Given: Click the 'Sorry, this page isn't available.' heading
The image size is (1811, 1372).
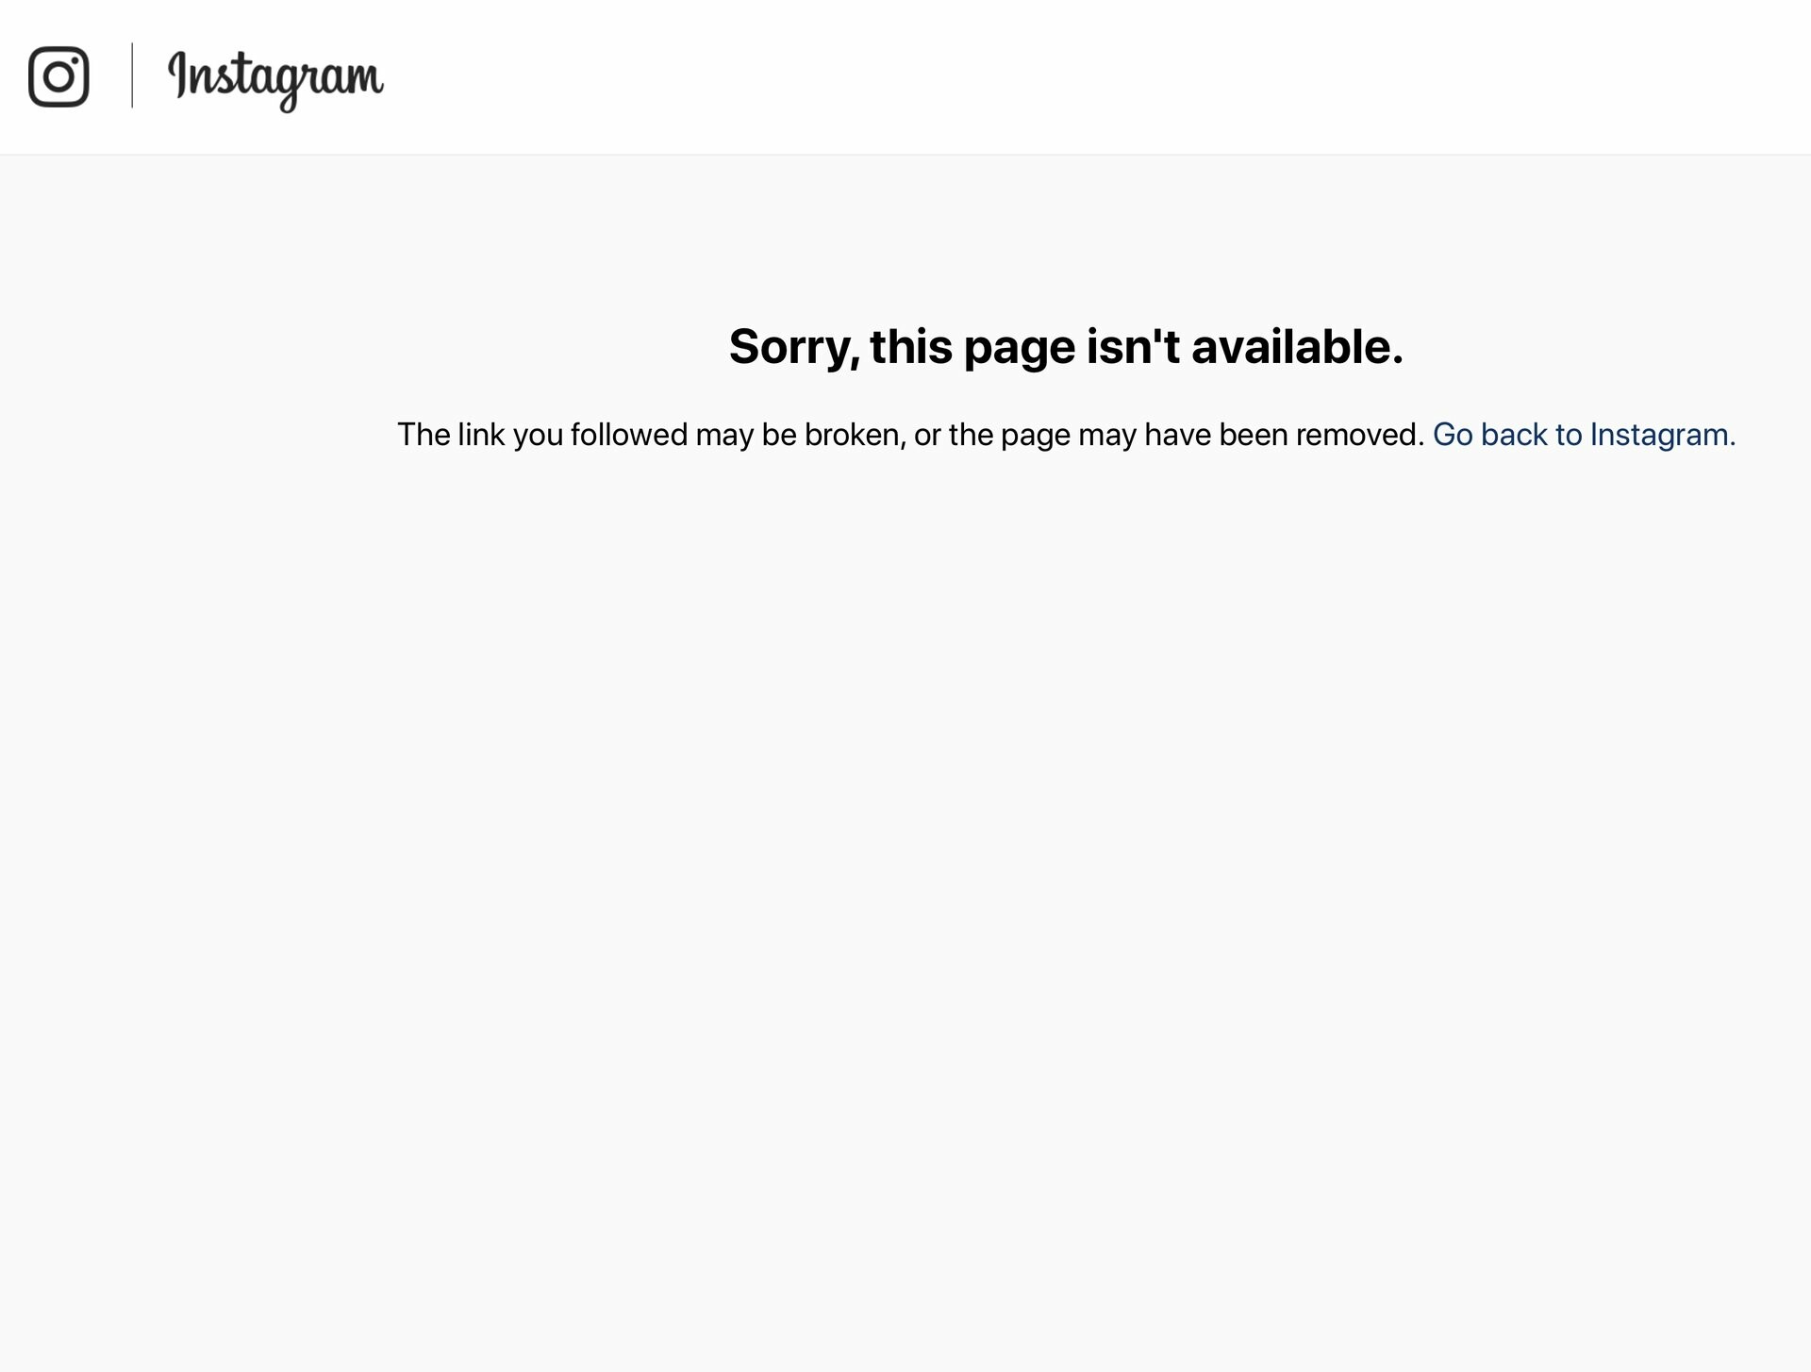Looking at the screenshot, I should point(1066,346).
